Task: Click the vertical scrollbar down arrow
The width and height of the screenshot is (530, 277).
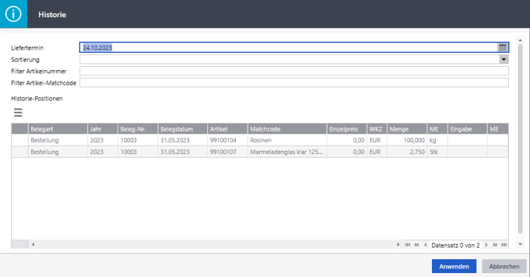Action: pos(520,244)
